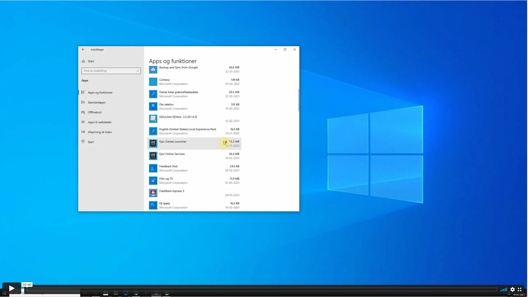The image size is (528, 297).
Task: Open Apps til websteder page
Action: click(99, 122)
